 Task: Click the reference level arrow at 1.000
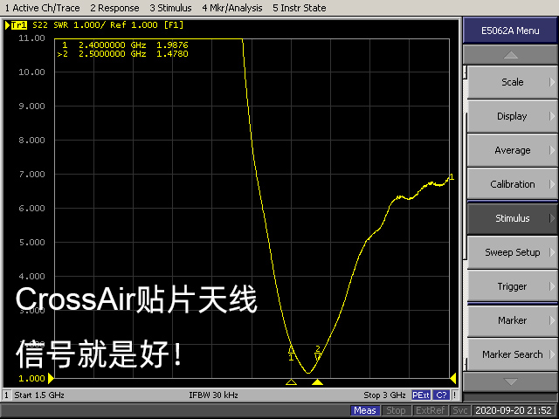[51, 378]
